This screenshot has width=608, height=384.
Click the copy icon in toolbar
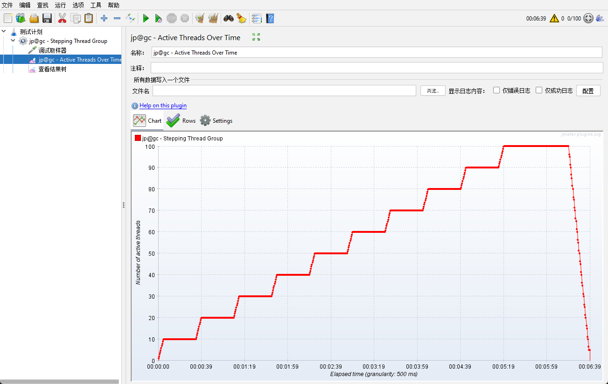pos(76,18)
